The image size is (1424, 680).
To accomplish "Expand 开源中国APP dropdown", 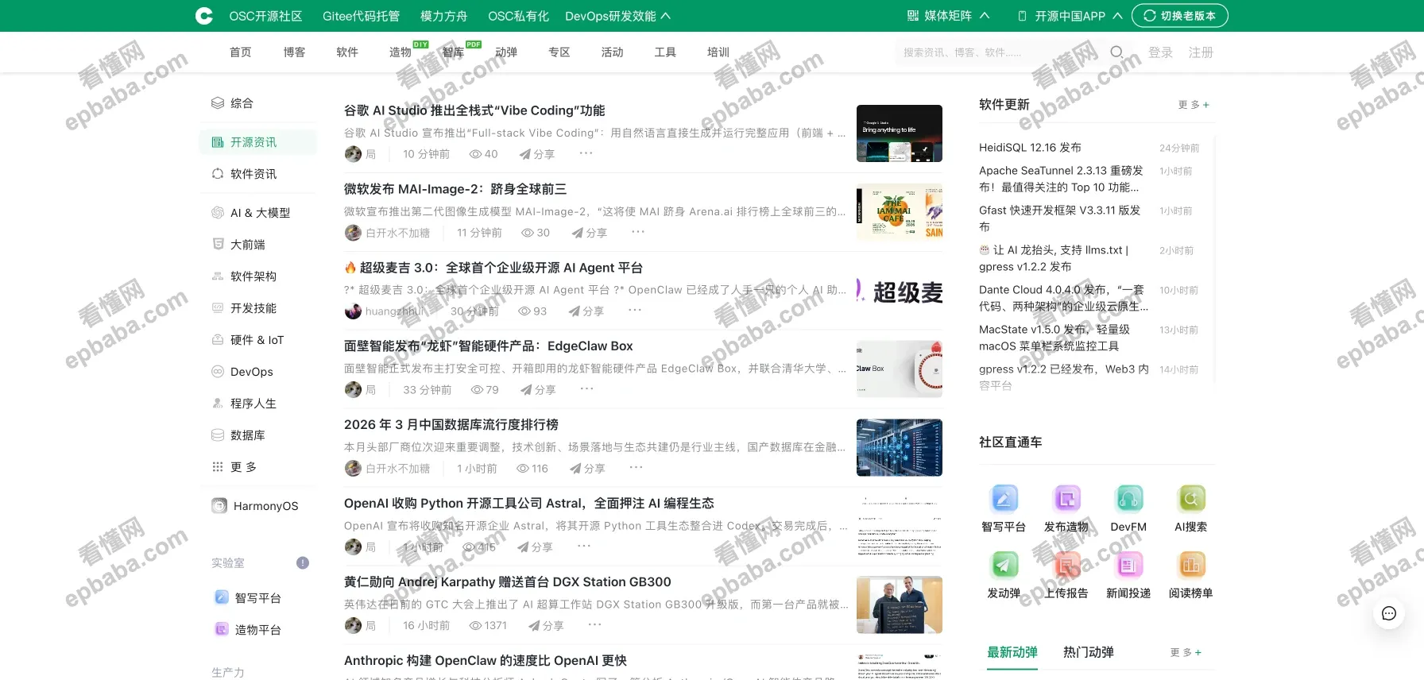I will click(1070, 16).
